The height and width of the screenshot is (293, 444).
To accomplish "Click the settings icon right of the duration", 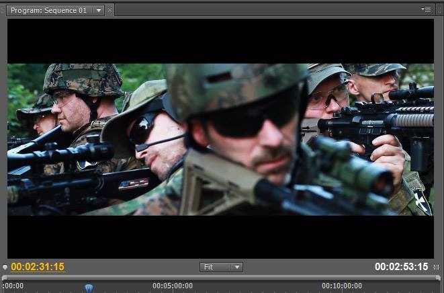I will point(437,267).
